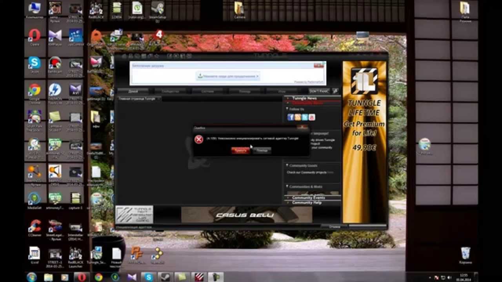
Task: Open the Система tab in Tunngle
Action: click(x=207, y=91)
